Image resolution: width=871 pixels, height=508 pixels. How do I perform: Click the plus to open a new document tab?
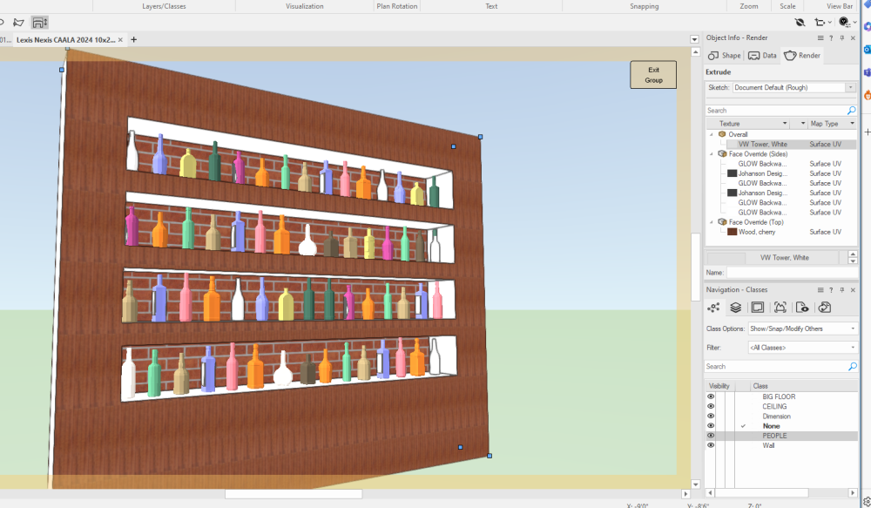pyautogui.click(x=133, y=39)
